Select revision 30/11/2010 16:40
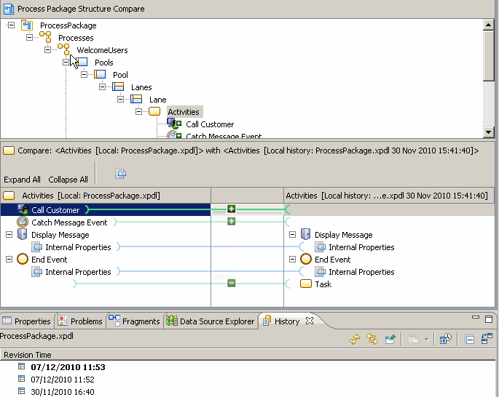Viewport: 499px width, 397px height. pos(63,392)
